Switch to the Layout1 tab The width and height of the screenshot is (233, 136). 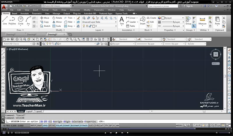(x=29, y=111)
